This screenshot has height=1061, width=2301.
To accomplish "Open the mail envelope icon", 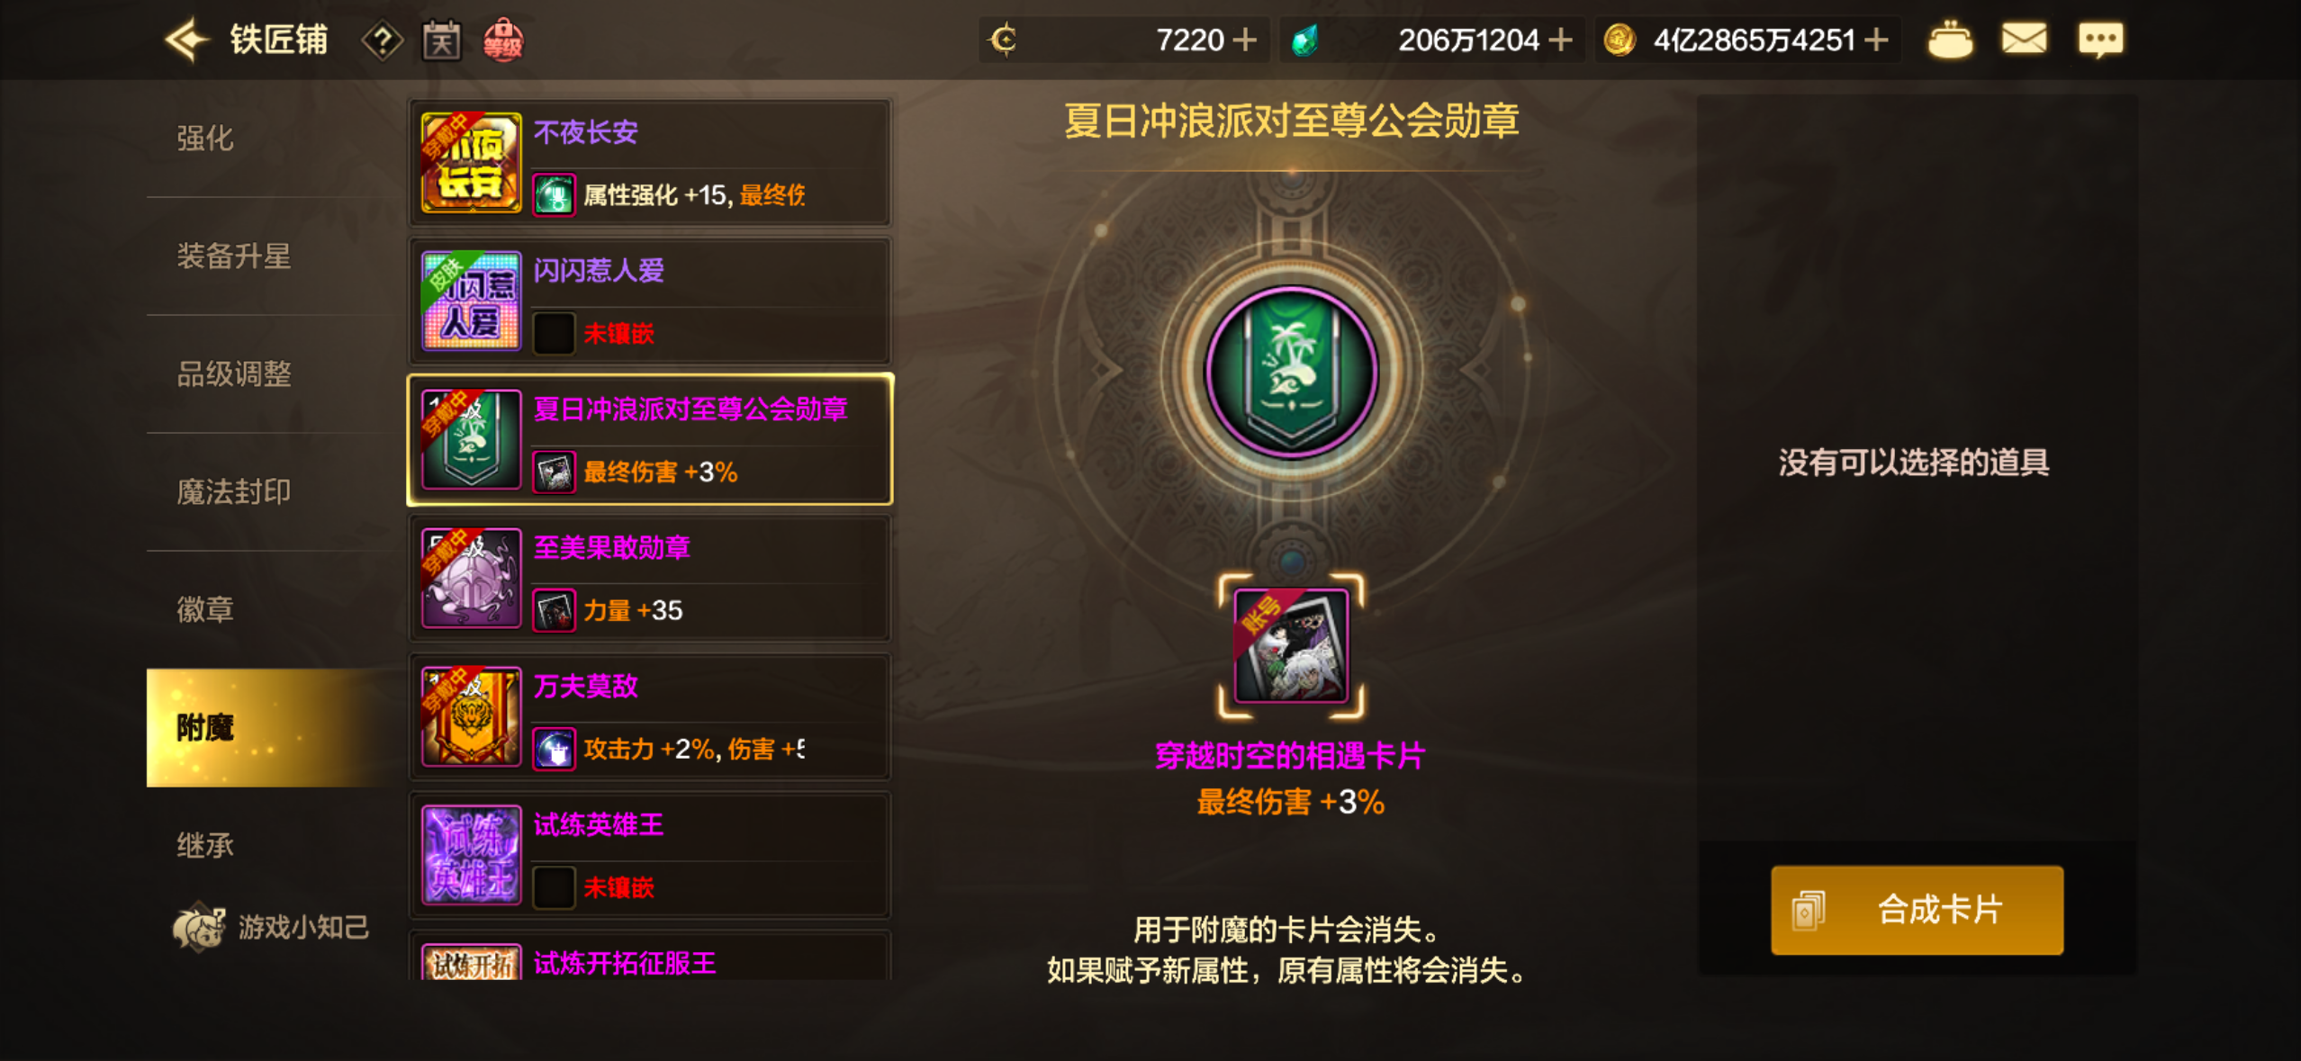I will tap(2024, 39).
